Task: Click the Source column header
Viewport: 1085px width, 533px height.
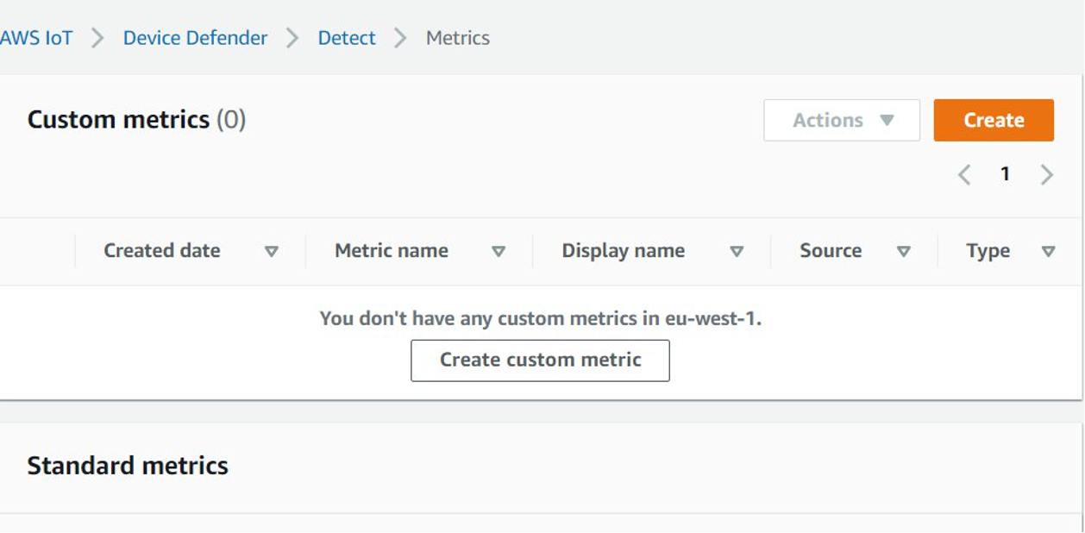Action: pos(831,251)
